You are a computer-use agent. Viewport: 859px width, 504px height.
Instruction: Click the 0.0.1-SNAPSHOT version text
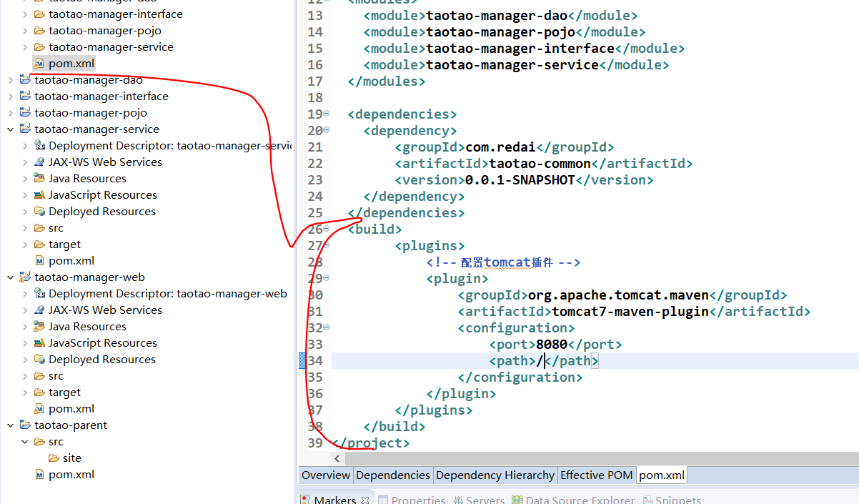point(520,180)
